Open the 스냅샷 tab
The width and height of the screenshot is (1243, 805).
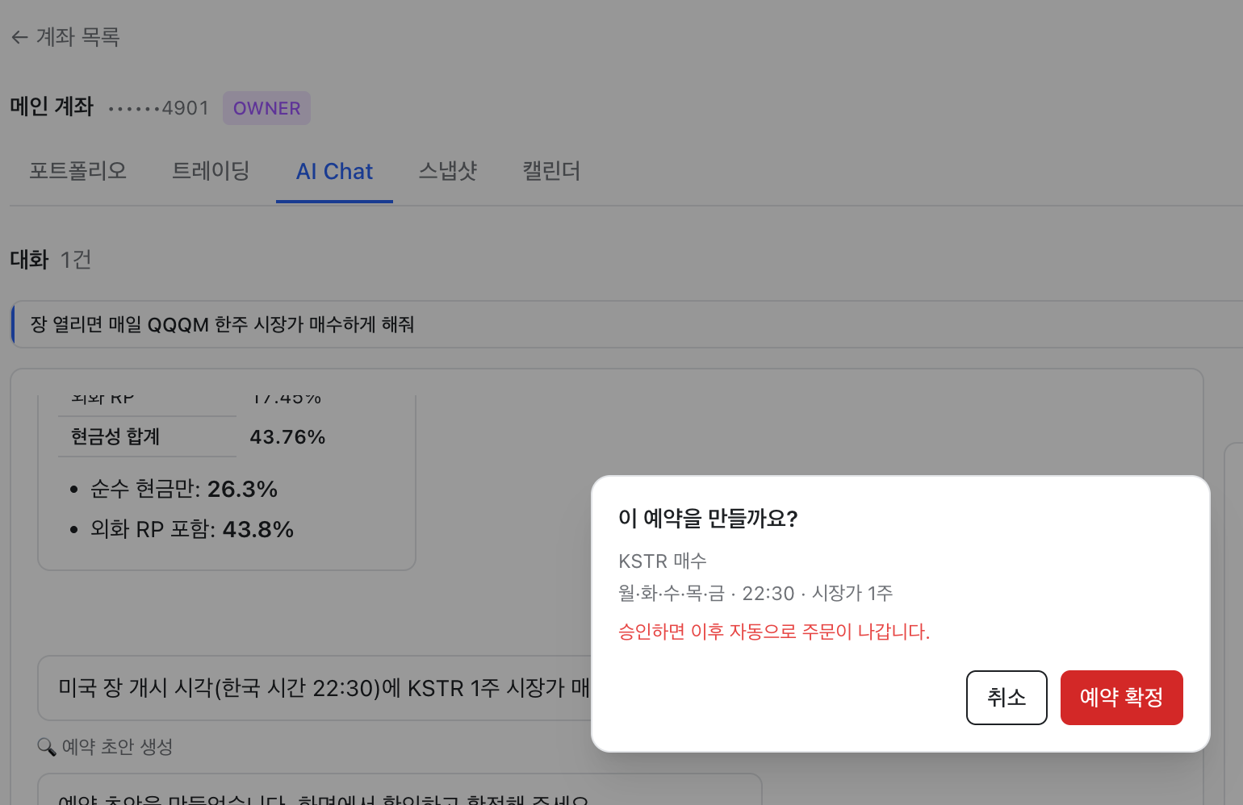[448, 171]
